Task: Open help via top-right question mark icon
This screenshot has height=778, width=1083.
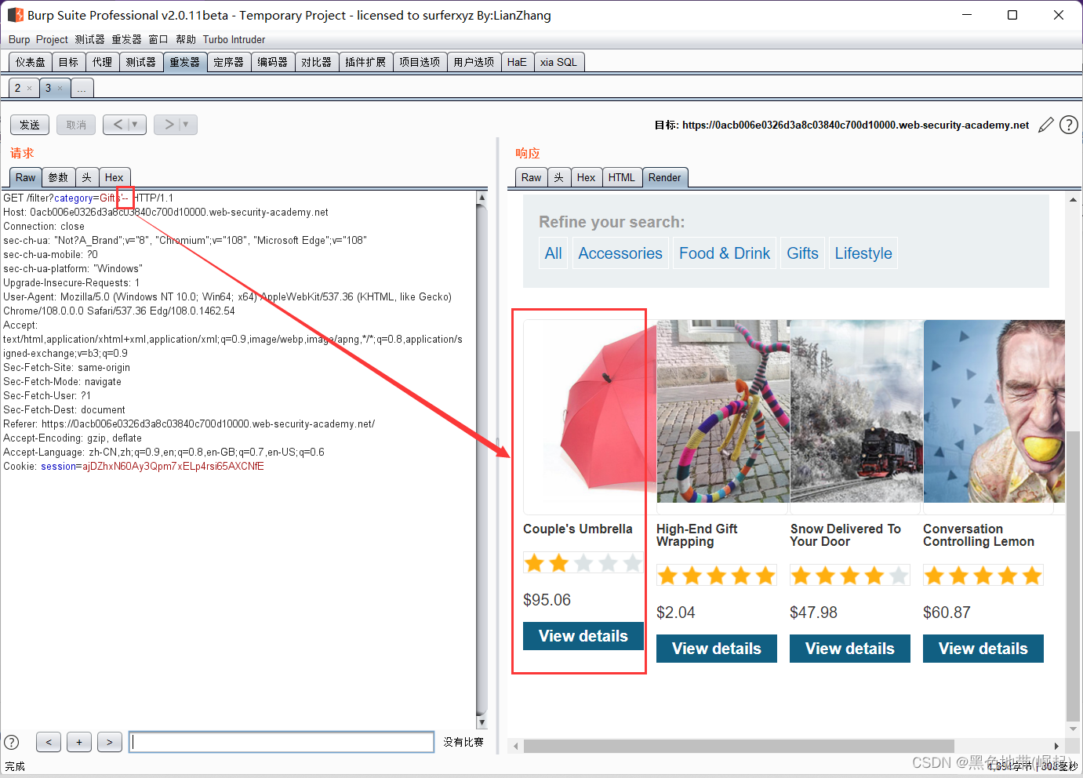Action: click(1069, 125)
